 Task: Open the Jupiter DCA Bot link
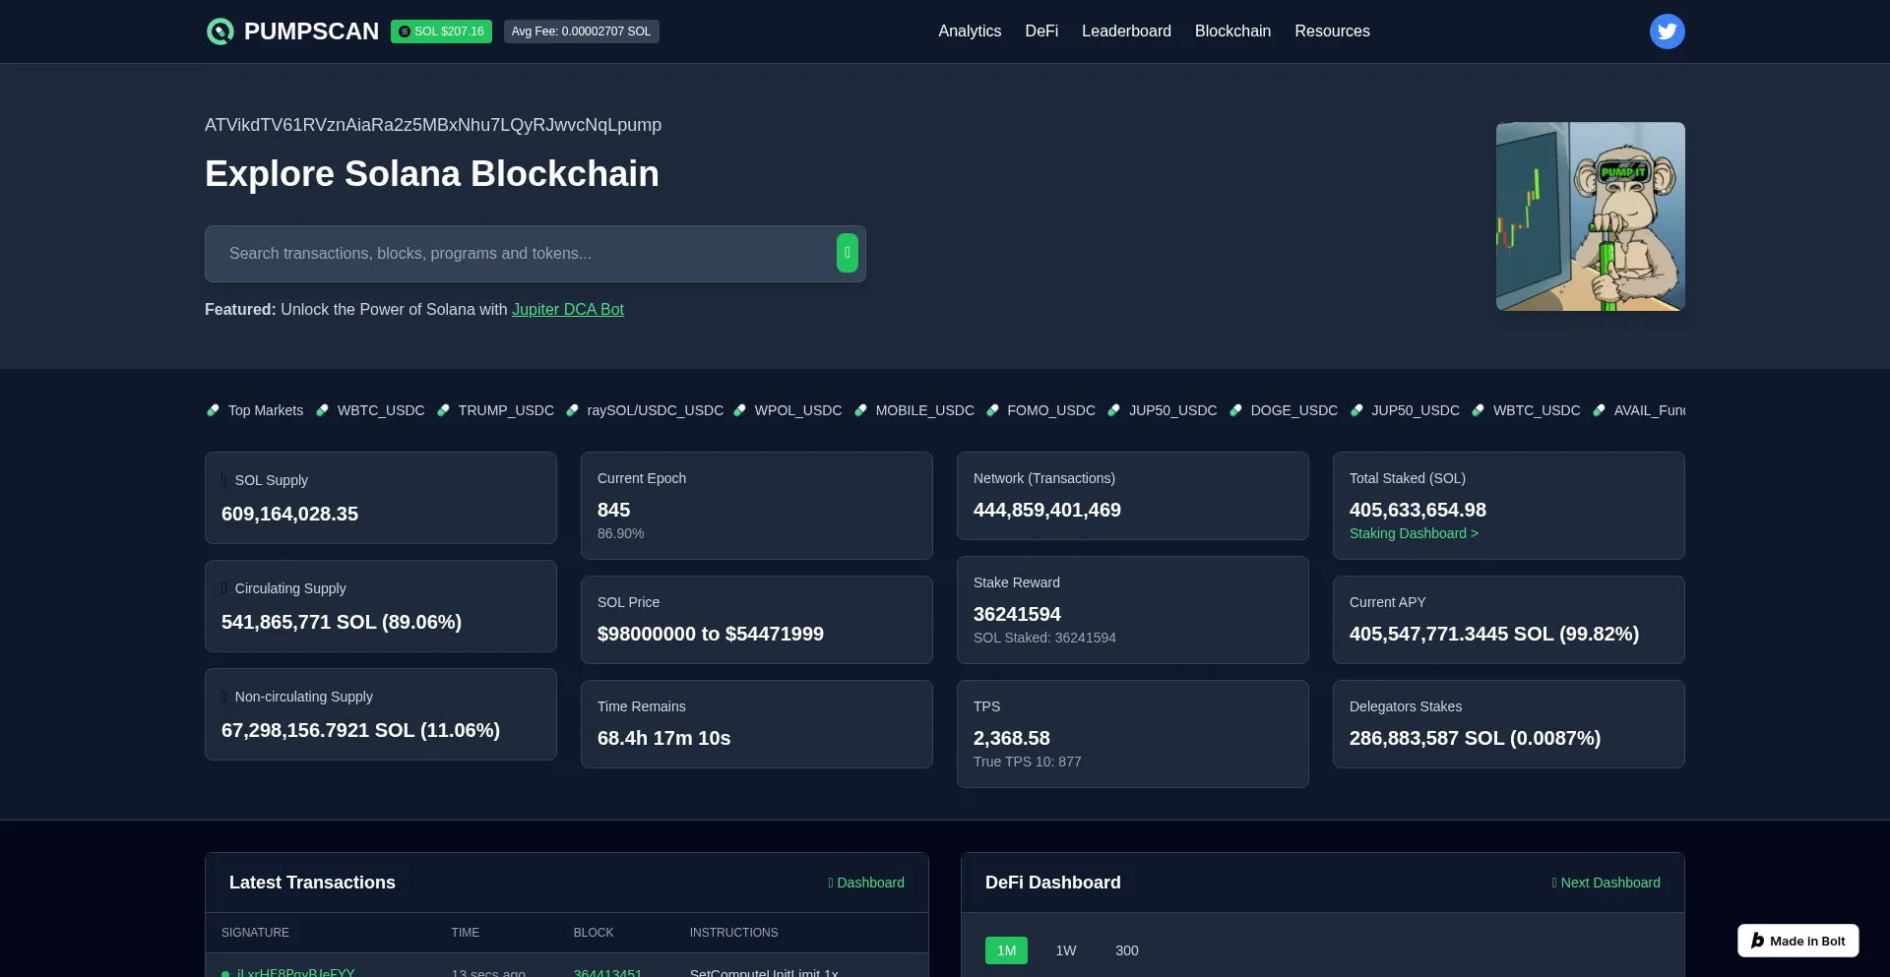click(568, 309)
